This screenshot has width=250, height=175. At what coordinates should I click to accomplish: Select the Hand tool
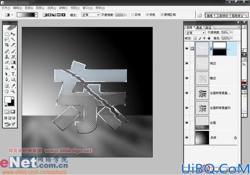pos(7,91)
